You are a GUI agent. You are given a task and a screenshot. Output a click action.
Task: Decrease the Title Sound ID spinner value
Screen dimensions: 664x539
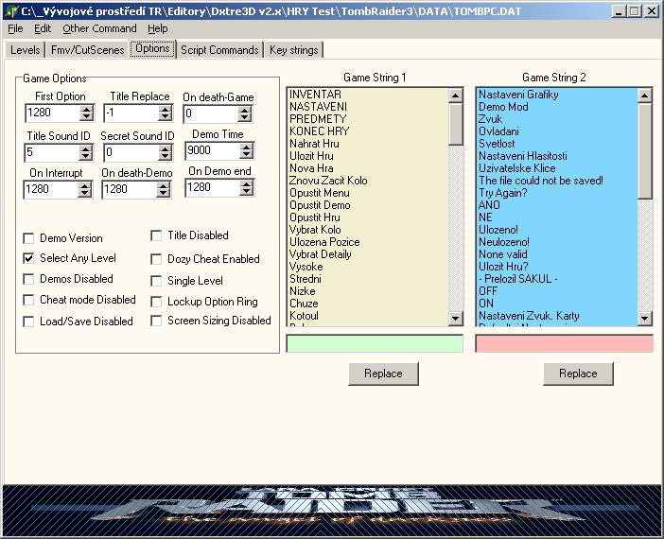pos(87,156)
